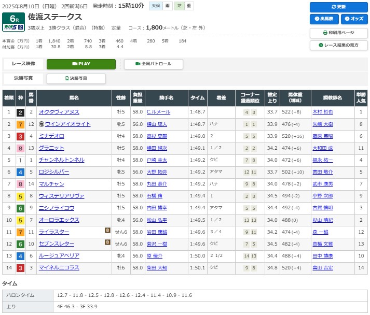Open the 印刷用ページ print page
The image size is (370, 315).
pyautogui.click(x=338, y=33)
